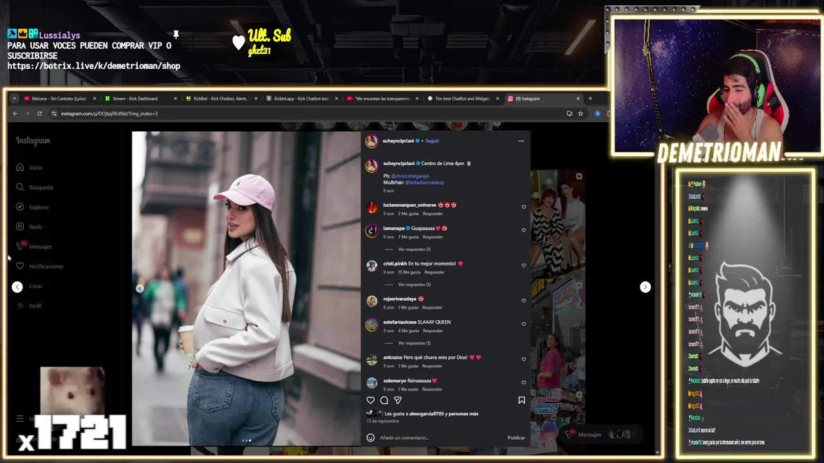
Task: Open alexcgarcia9705 from likes line
Action: click(427, 413)
